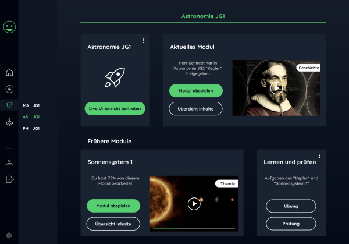Open Übersicht Inhalte for Sonnensystem 1
Viewport: 349px width, 244px height.
[113, 224]
